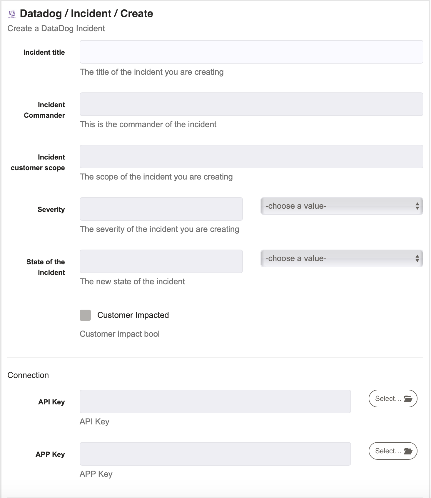Click the Datadog / Incident / Create heading
Image resolution: width=431 pixels, height=498 pixels.
tap(86, 14)
